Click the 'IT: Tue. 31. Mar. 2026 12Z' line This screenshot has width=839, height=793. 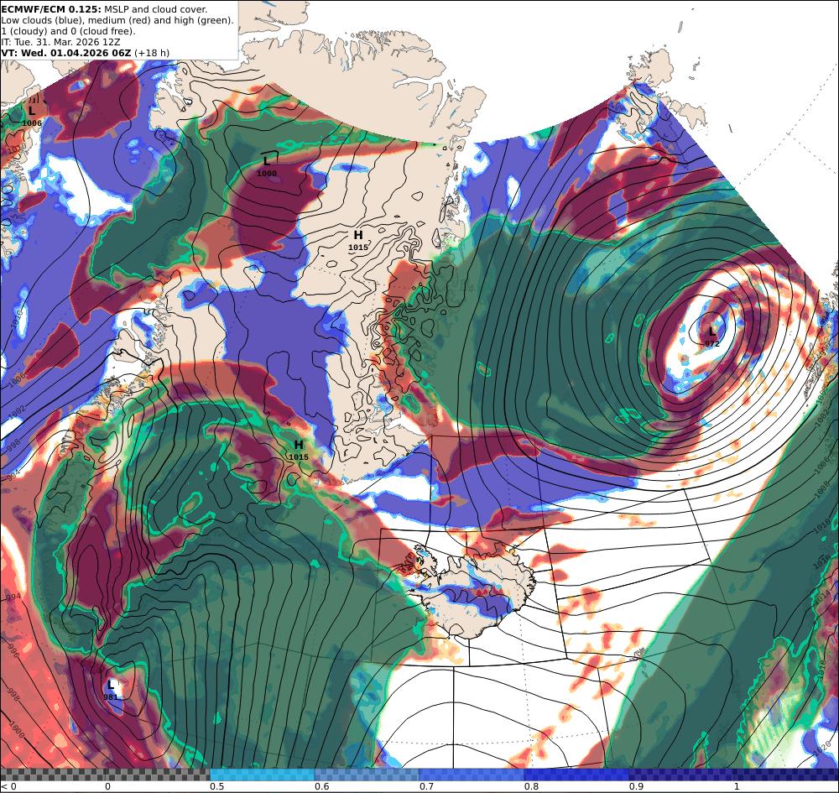60,42
